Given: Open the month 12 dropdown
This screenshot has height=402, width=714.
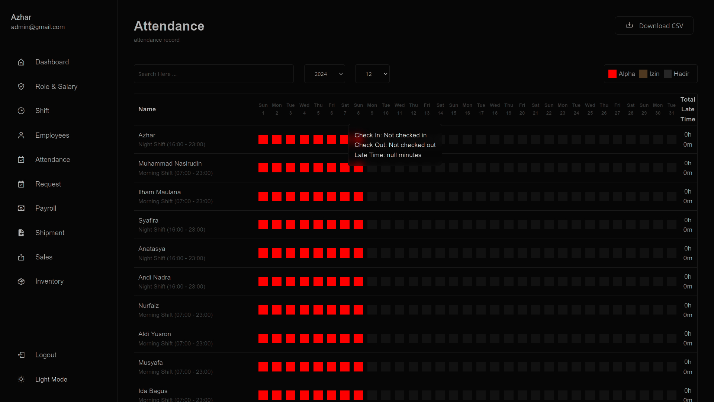Looking at the screenshot, I should coord(372,74).
